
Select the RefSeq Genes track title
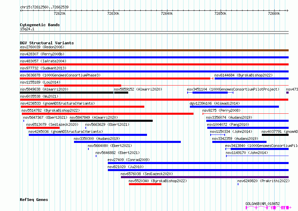(x=34, y=200)
